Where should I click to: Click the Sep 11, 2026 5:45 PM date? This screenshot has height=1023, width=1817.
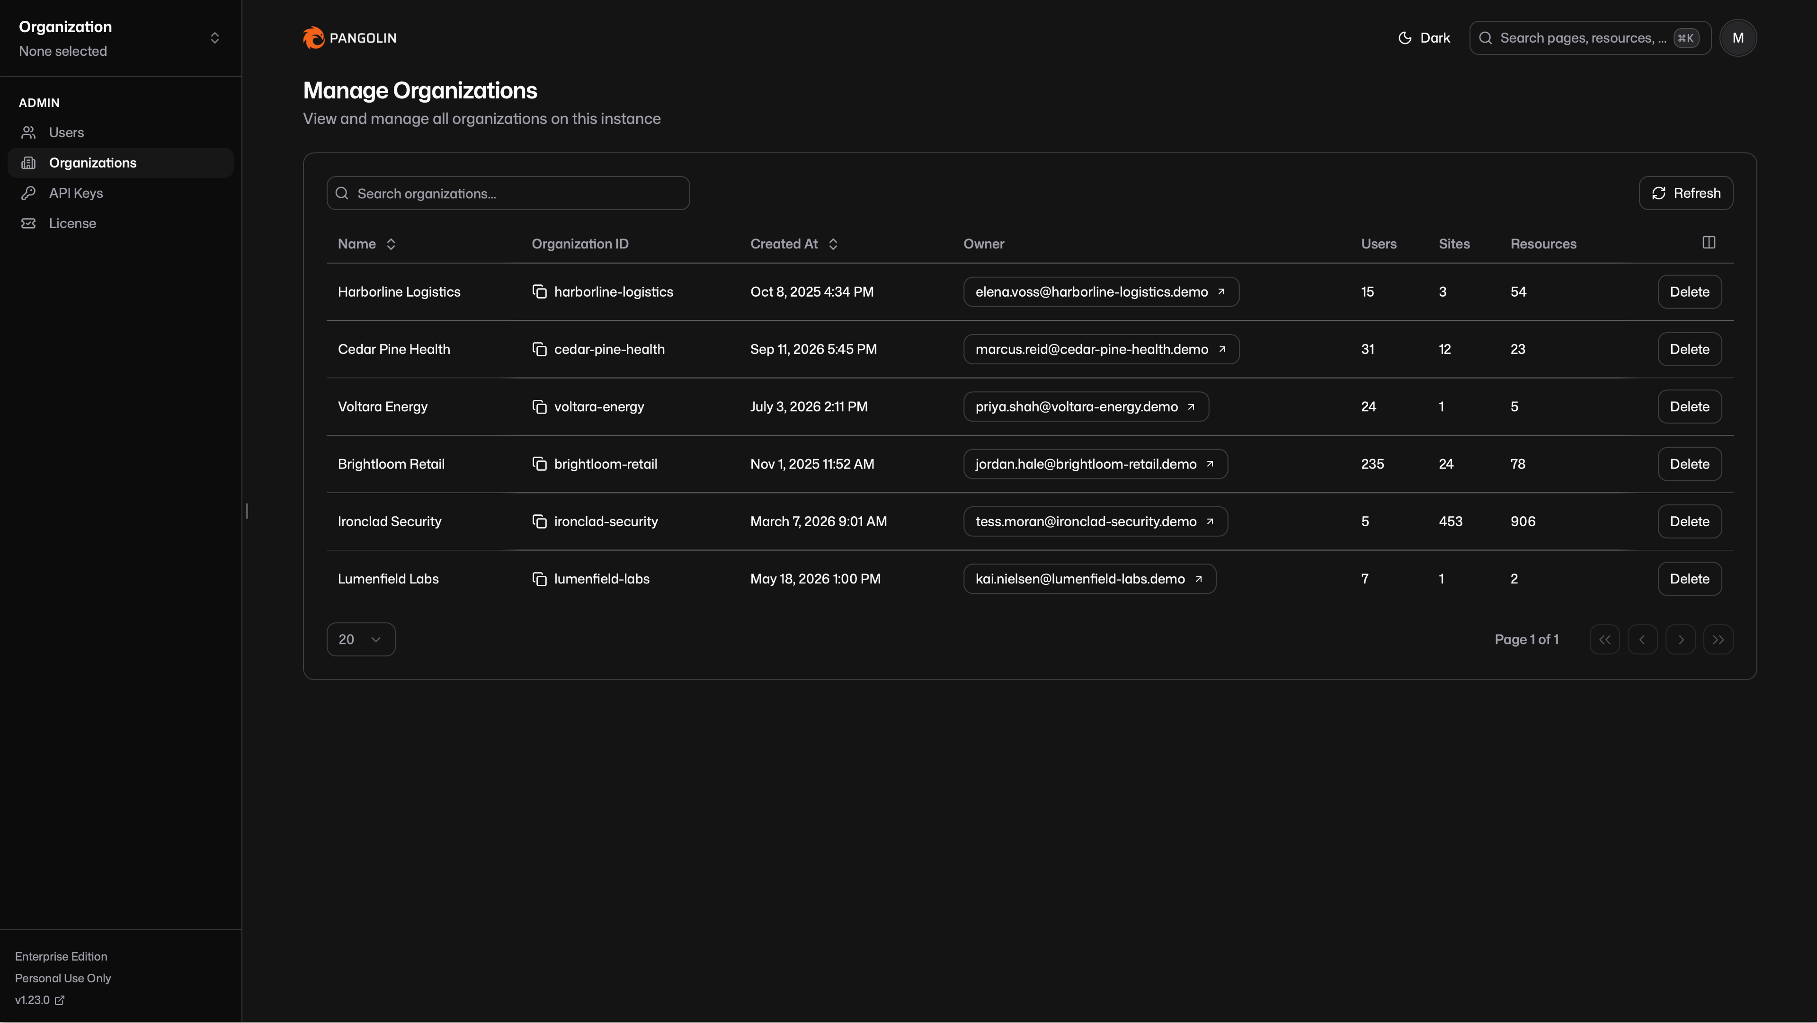[x=813, y=349]
